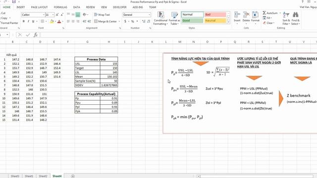The width and height of the screenshot is (317, 178).
Task: Add a new sheet with plus icon
Action: point(73,176)
